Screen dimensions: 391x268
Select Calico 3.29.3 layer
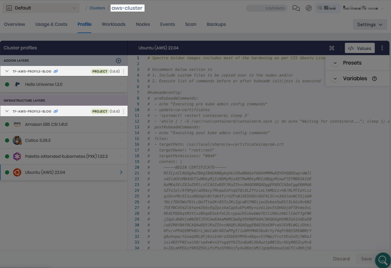[64, 140]
